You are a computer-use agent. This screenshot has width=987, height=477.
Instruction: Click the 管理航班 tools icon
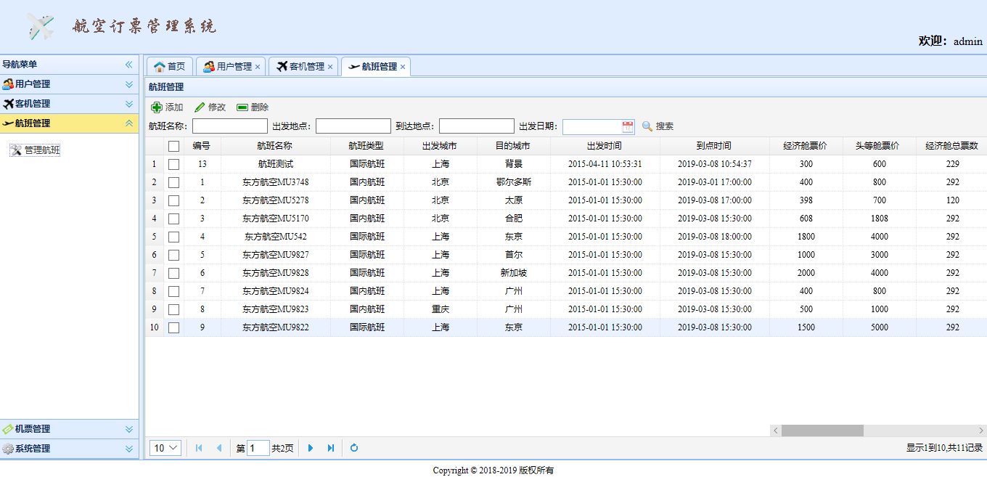point(16,150)
